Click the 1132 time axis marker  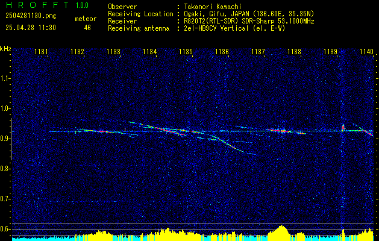tap(77, 52)
